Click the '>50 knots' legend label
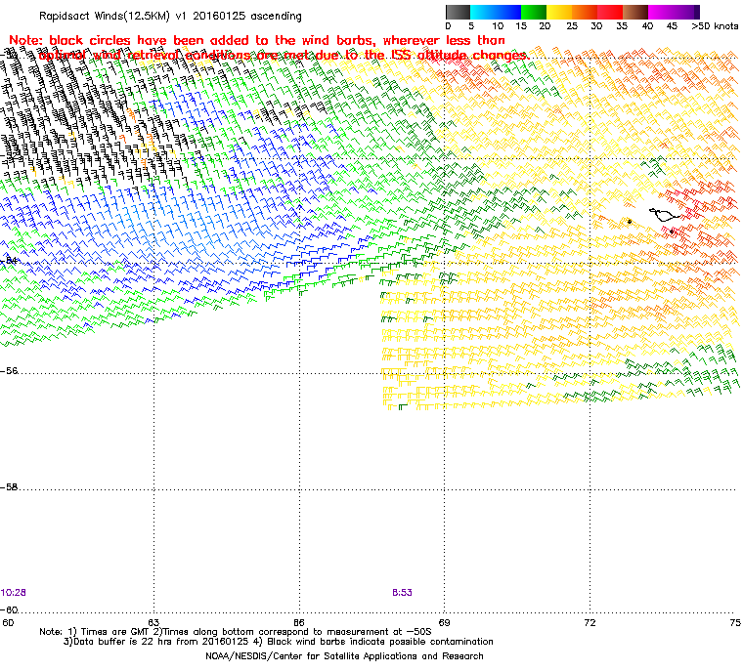The width and height of the screenshot is (743, 672). (x=715, y=26)
